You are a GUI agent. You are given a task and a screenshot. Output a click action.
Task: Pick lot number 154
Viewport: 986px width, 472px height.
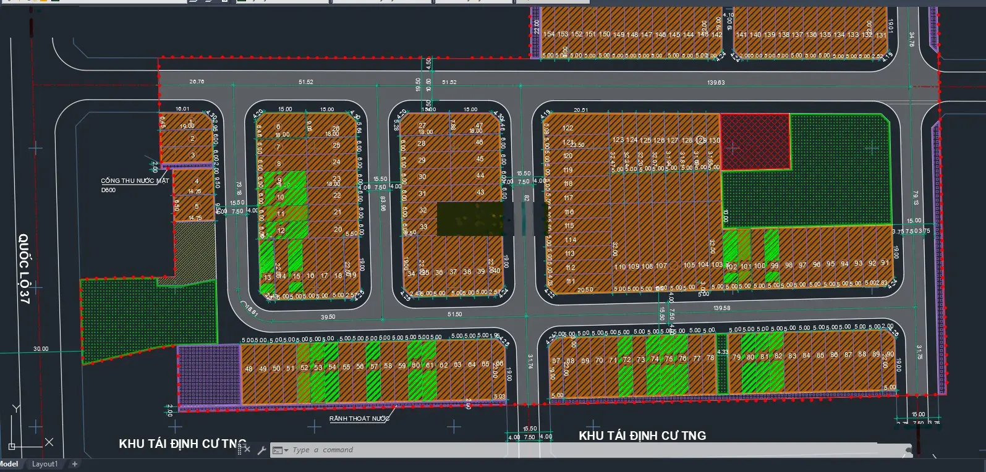pyautogui.click(x=549, y=35)
